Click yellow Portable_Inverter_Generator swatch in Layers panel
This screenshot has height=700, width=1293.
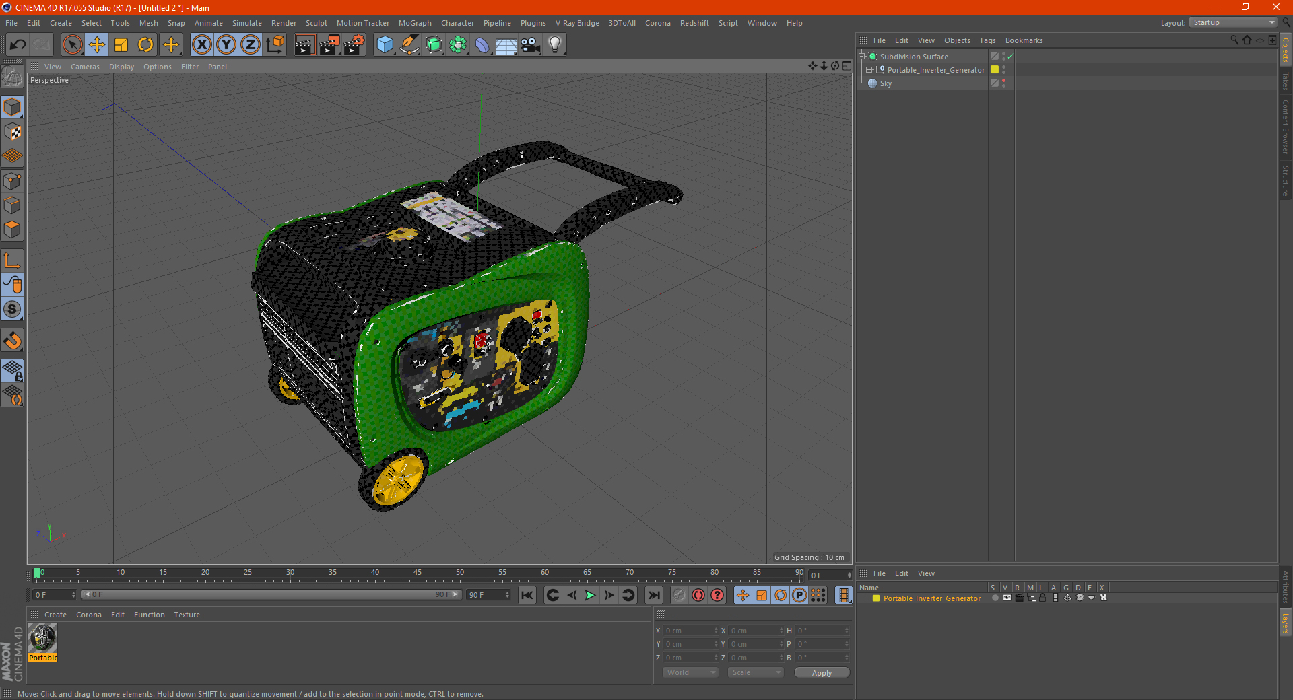coord(876,598)
